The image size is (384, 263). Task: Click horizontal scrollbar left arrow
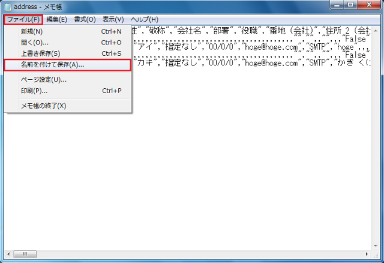coord(8,254)
